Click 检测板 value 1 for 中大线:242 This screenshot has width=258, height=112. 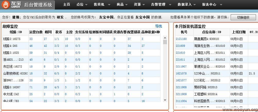[90, 94]
